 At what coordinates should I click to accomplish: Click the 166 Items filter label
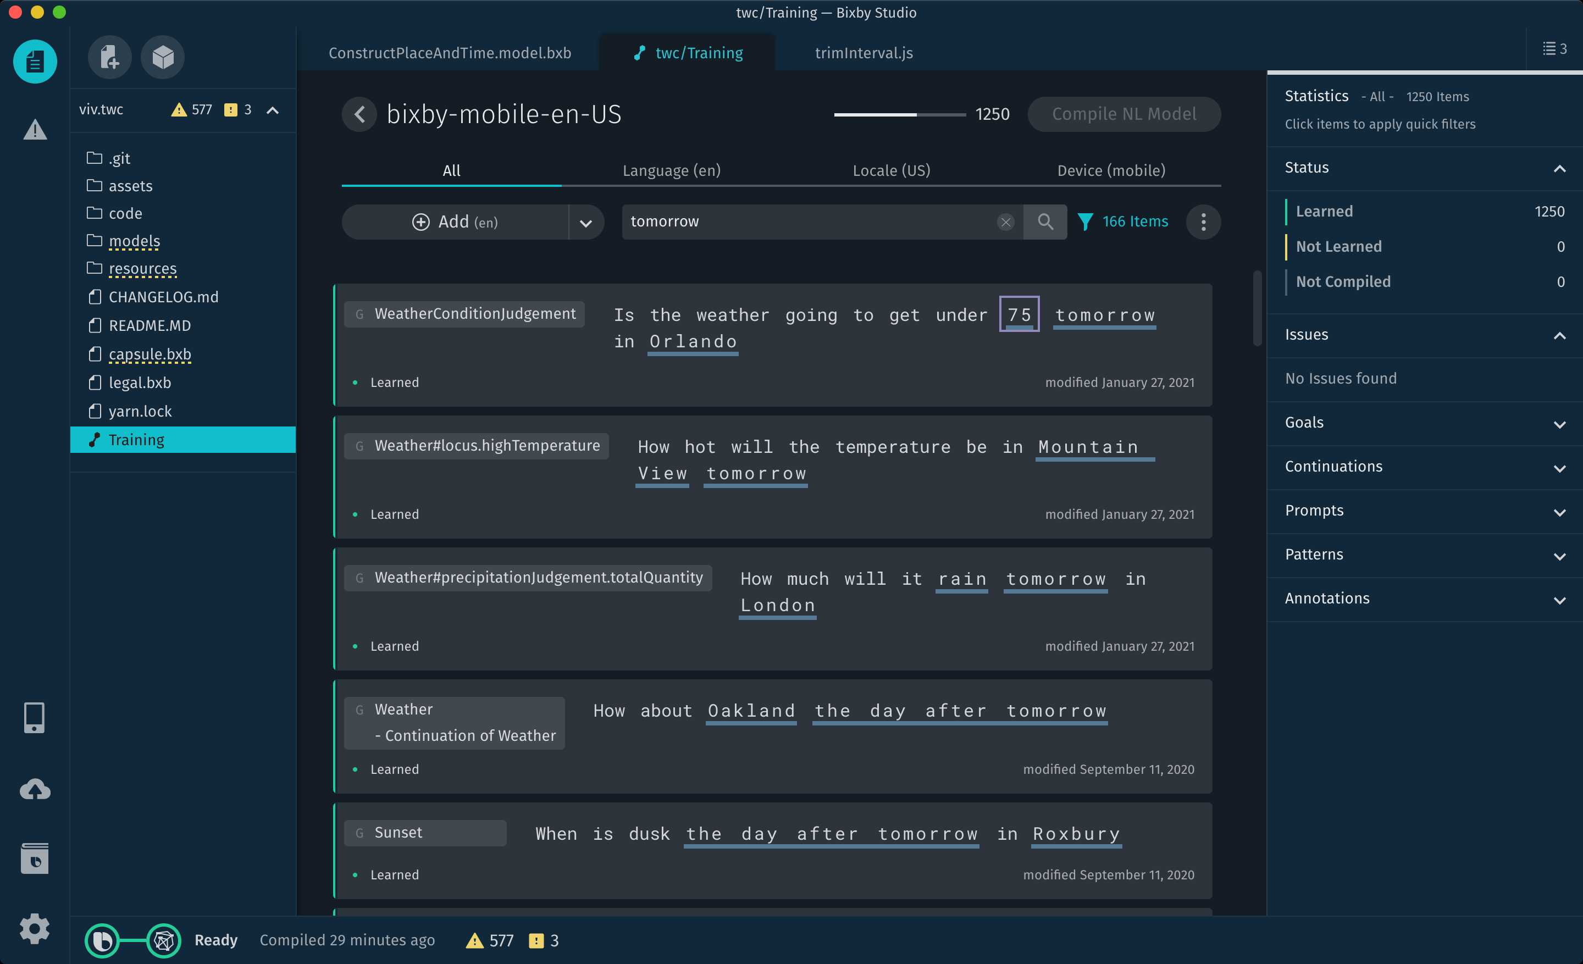tap(1134, 221)
